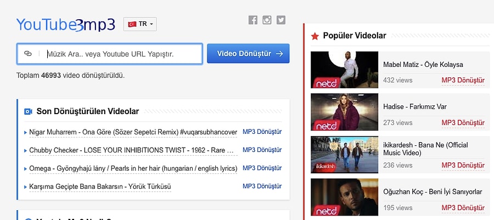Image resolution: width=494 pixels, height=220 pixels.
Task: Click the 195 views text
Action: pyautogui.click(x=397, y=208)
